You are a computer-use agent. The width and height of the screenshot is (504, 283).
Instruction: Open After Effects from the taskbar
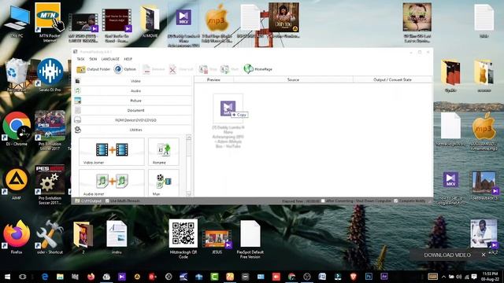pyautogui.click(x=384, y=277)
